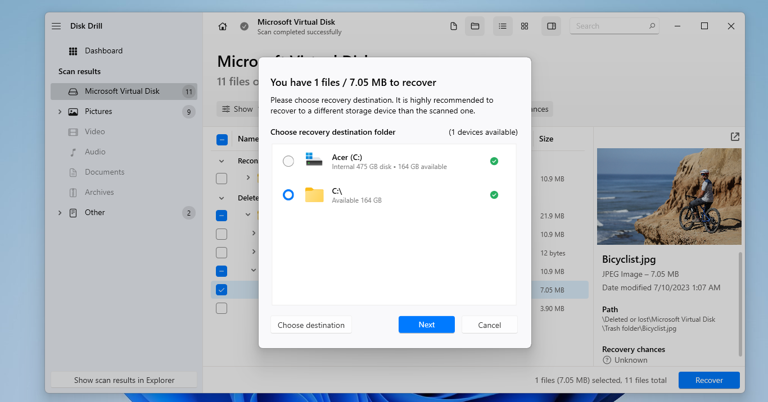Click the scan completed checkmark status icon
Image resolution: width=768 pixels, height=402 pixels.
pyautogui.click(x=244, y=26)
